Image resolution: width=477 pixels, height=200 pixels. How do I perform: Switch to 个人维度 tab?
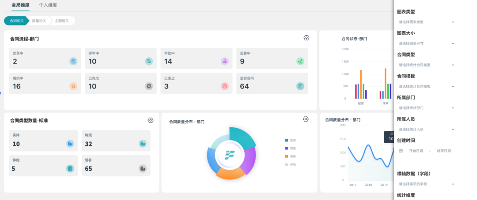(48, 5)
